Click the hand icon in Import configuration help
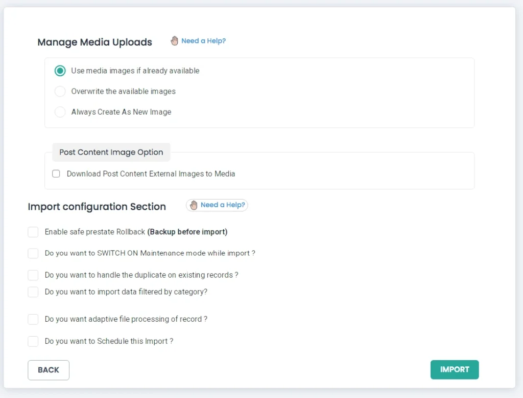 [194, 205]
